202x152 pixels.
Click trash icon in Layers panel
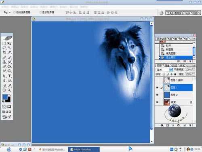pyautogui.click(x=190, y=125)
